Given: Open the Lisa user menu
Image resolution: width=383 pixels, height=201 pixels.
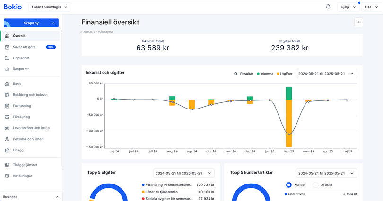Looking at the screenshot, I should pos(371,7).
